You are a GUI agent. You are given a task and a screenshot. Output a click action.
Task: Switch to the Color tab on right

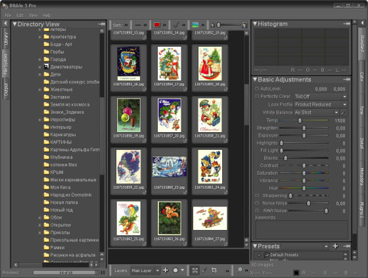tap(361, 77)
